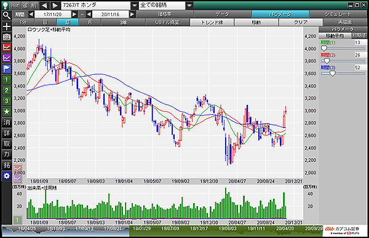Screen dimensions: 369x238
Task: Click the 期間(3) value field 52
Action: 360,67
